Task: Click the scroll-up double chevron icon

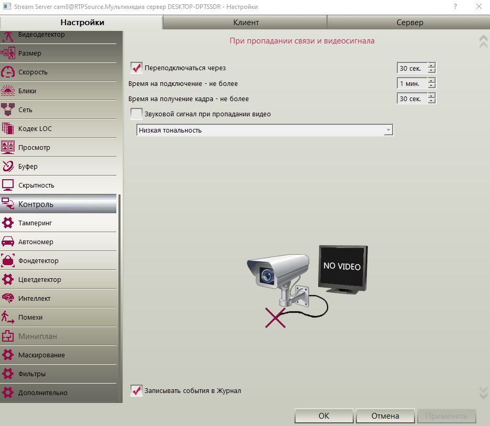Action: 483,41
